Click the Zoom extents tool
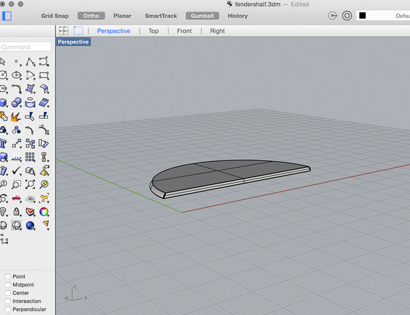This screenshot has width=410, height=315. (30, 184)
